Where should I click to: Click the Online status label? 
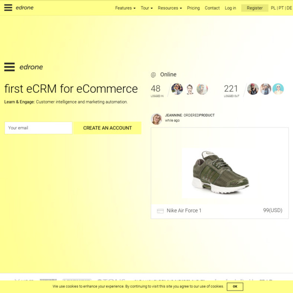coord(168,75)
